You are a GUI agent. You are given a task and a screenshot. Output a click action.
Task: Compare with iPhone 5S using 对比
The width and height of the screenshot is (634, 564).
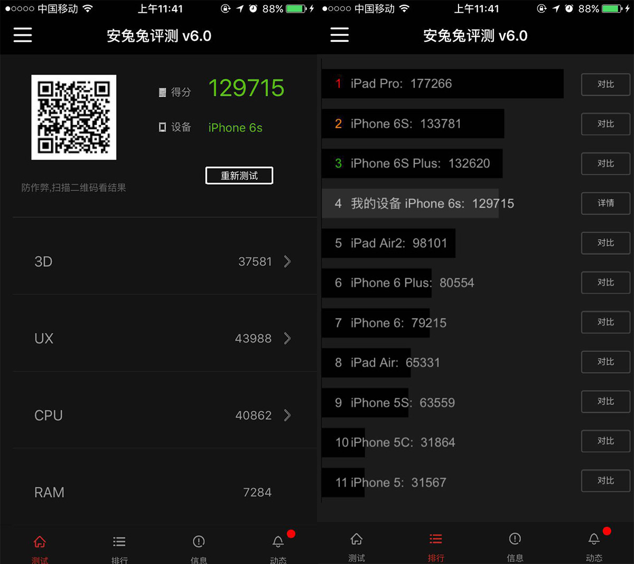pyautogui.click(x=606, y=401)
